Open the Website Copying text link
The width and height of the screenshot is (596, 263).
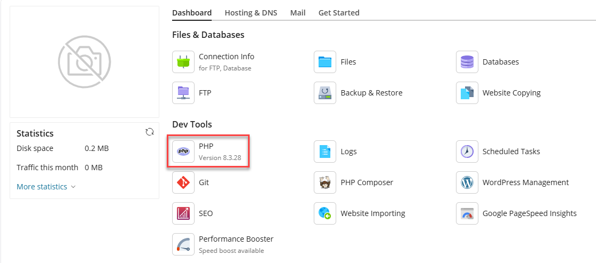tap(512, 93)
